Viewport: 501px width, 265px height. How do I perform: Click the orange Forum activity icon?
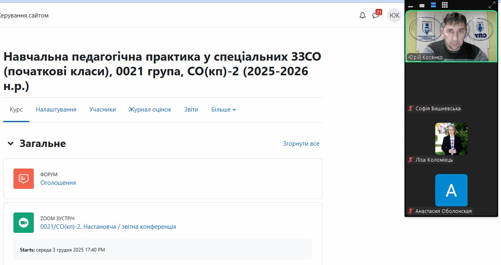tap(24, 179)
